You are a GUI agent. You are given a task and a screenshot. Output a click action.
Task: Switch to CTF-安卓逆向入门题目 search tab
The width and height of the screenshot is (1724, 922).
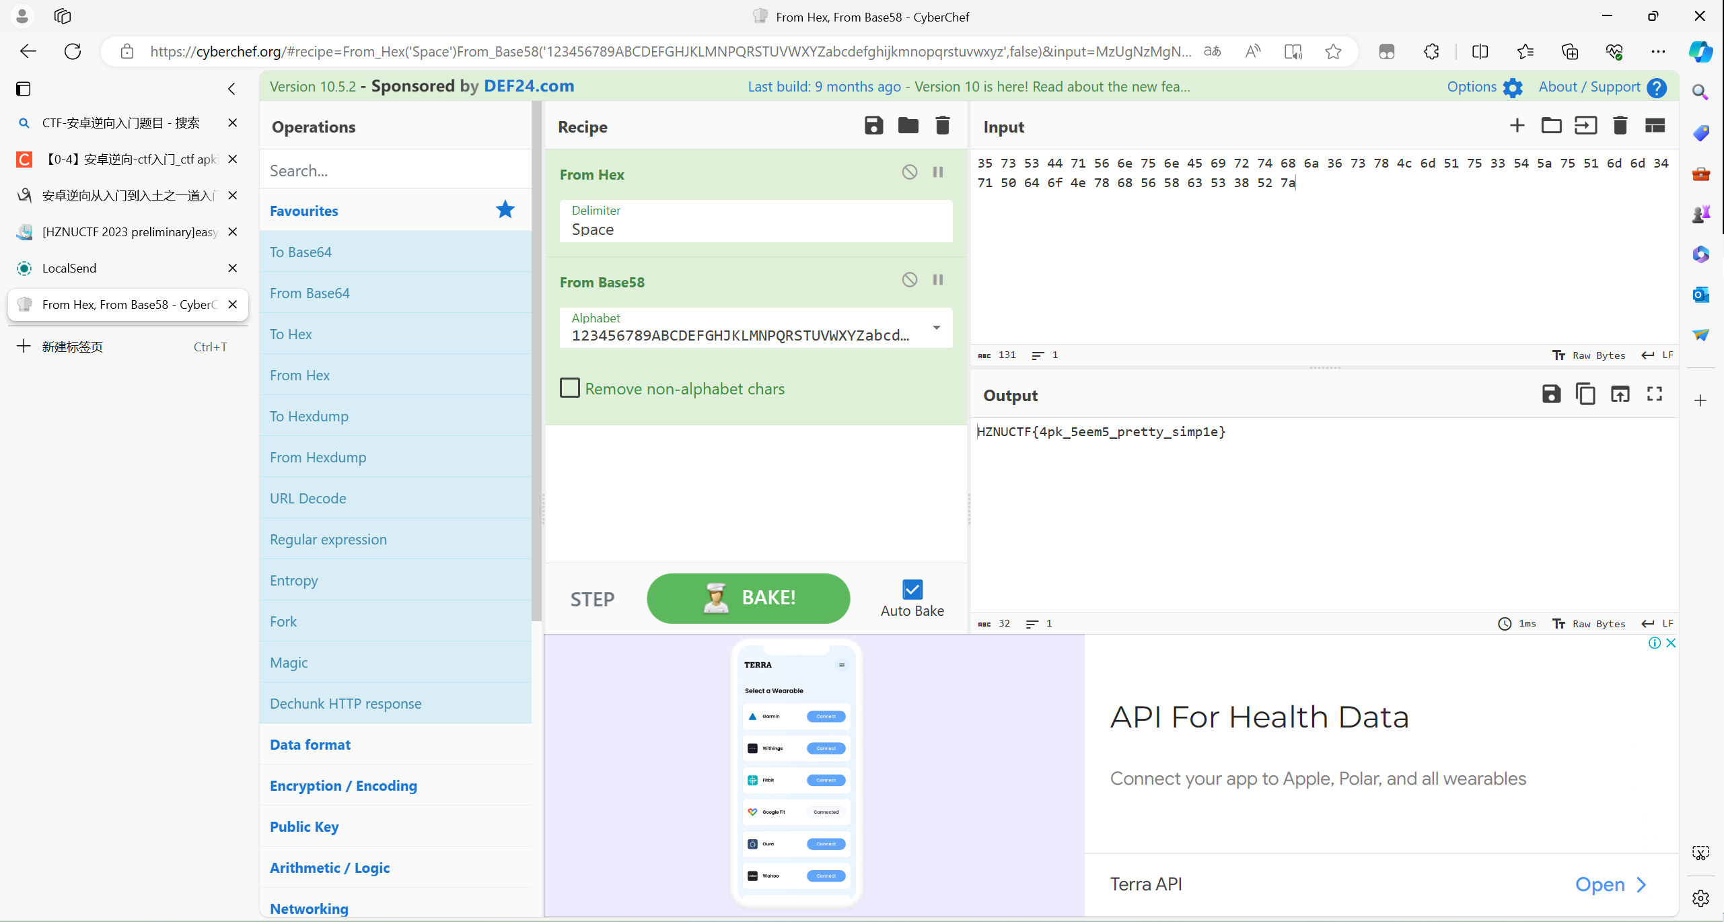tap(128, 122)
